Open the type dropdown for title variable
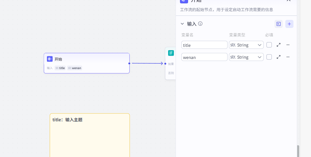Image resolution: width=311 pixels, height=157 pixels. (x=246, y=45)
